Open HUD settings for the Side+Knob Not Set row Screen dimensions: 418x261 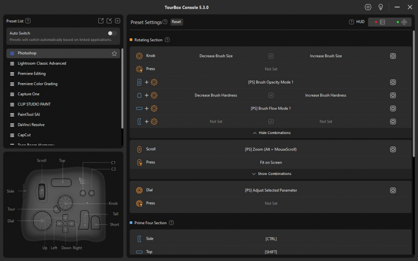393,122
